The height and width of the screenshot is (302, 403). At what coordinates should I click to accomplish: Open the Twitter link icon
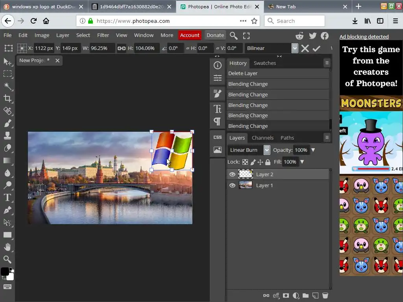tap(312, 36)
